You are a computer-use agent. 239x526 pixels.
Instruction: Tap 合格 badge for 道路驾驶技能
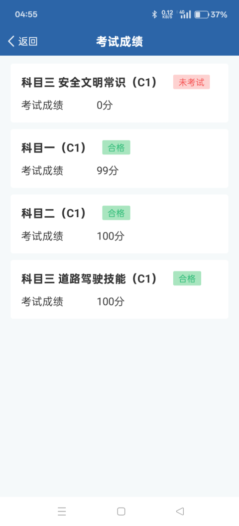click(187, 278)
